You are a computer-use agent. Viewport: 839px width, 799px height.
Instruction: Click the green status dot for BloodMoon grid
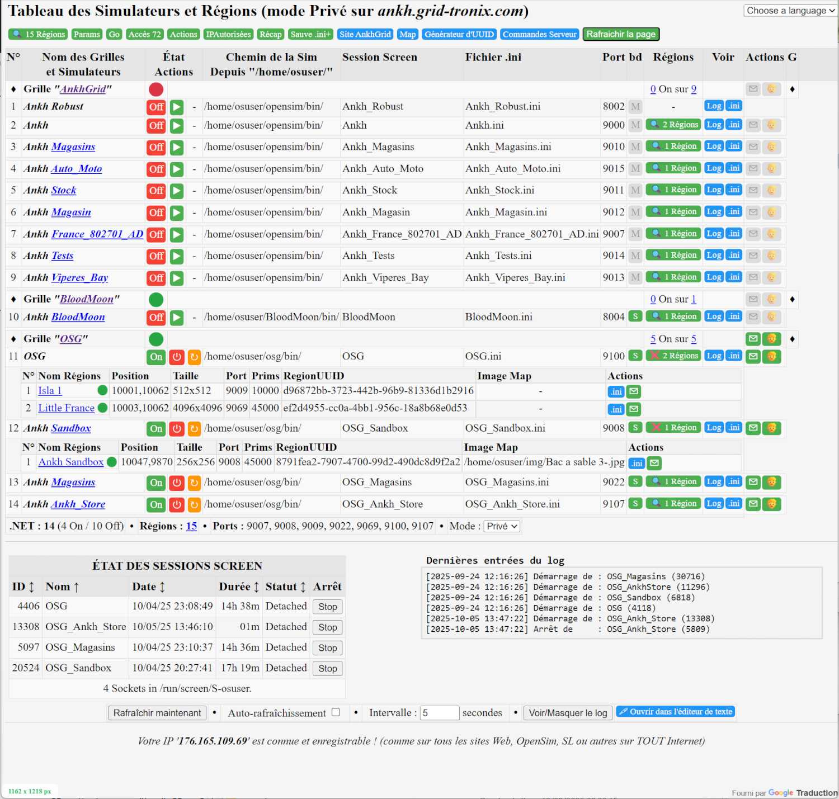click(156, 300)
